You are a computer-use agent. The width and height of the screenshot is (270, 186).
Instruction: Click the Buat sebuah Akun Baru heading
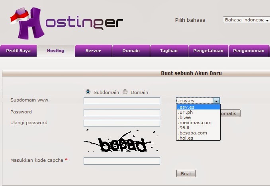191,73
